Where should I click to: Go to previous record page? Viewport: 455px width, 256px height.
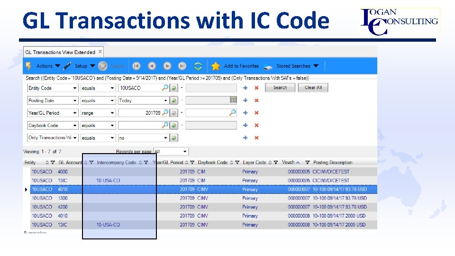(152, 66)
